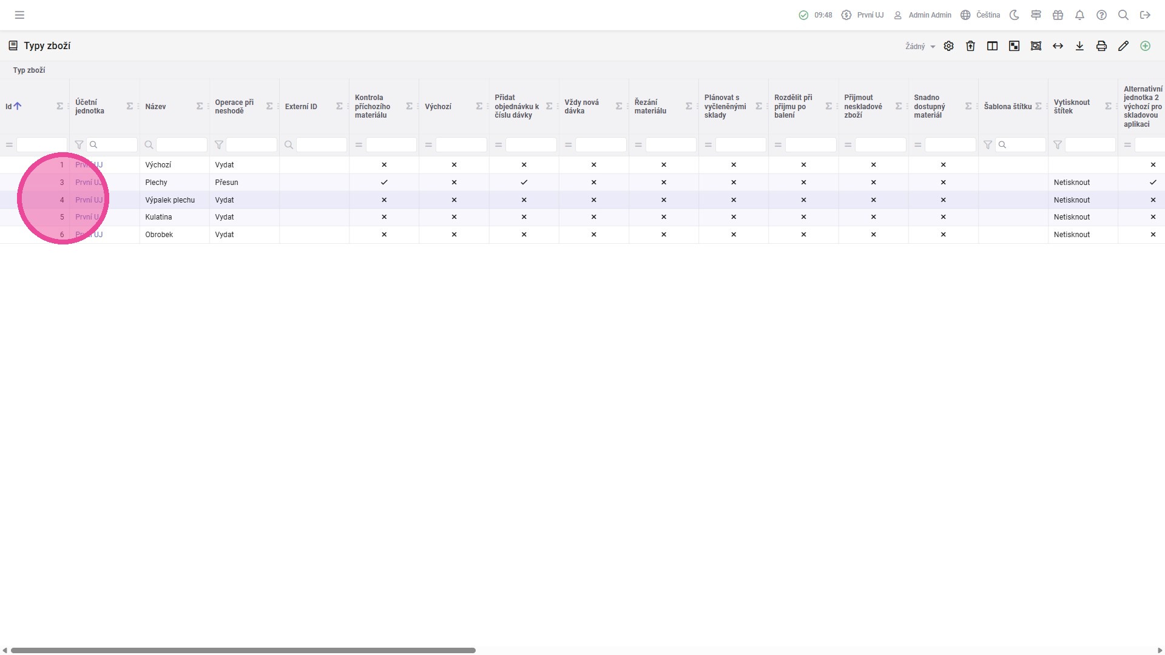Click the print icon in toolbar
This screenshot has height=655, width=1165.
coord(1101,46)
